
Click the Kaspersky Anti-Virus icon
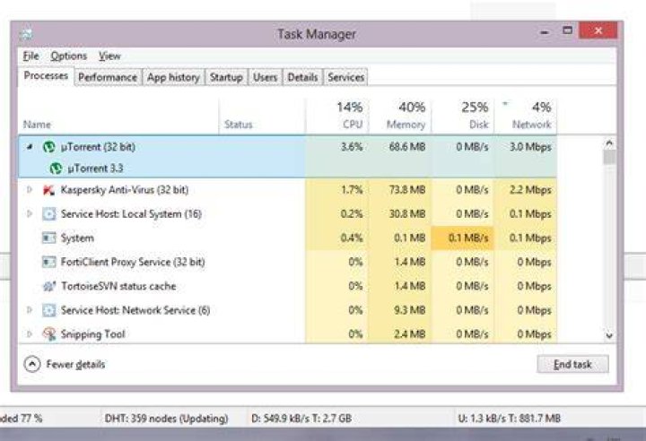click(48, 190)
